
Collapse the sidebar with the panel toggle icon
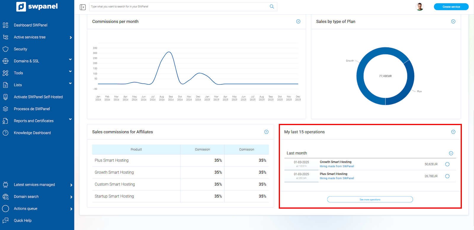83,7
